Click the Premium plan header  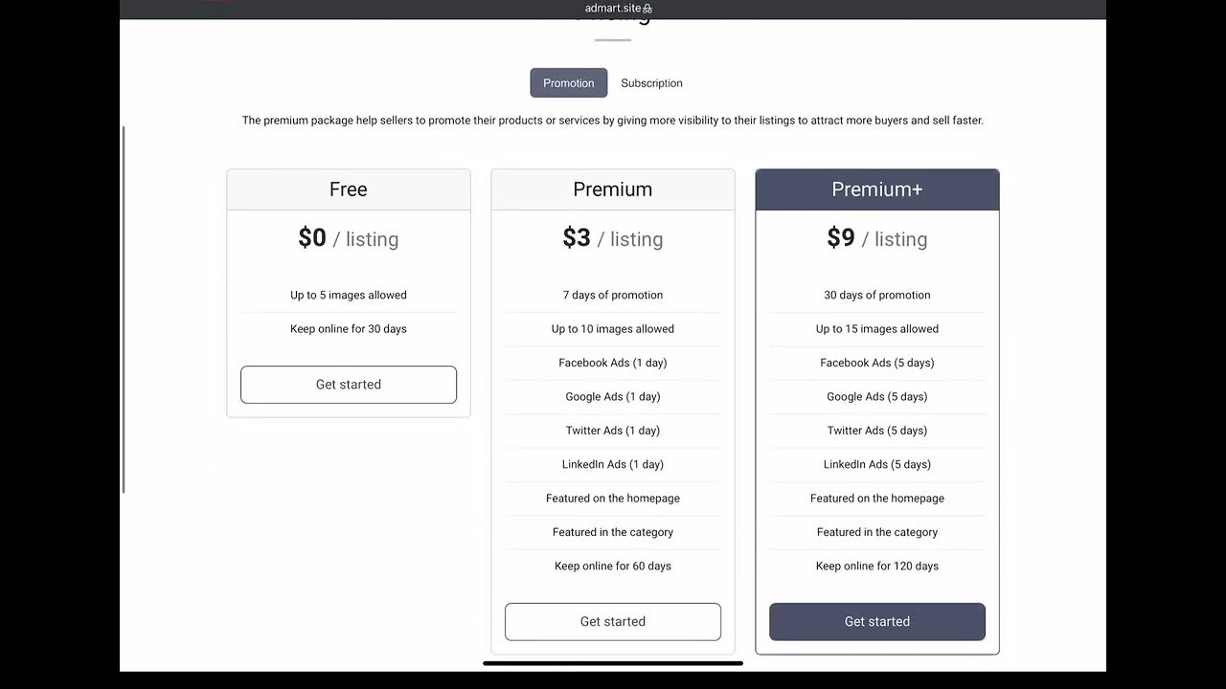[x=613, y=189]
